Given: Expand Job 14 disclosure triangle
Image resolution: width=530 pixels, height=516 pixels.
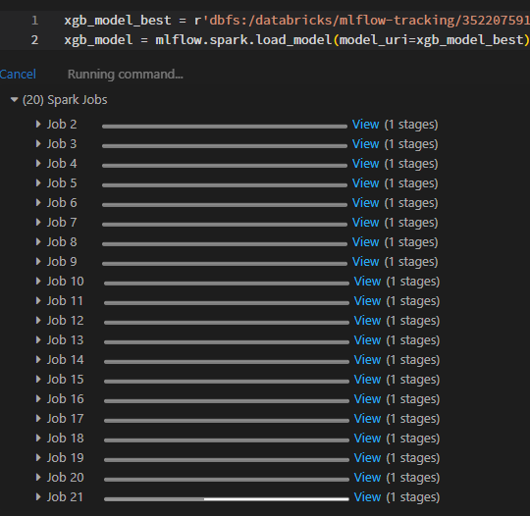Looking at the screenshot, I should (x=38, y=360).
